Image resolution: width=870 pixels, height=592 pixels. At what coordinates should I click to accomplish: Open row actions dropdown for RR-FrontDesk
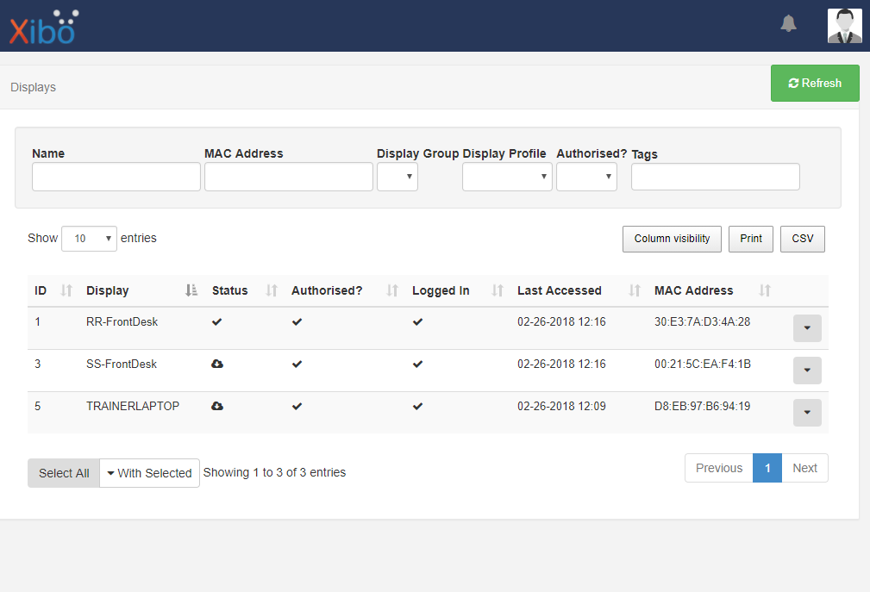807,328
